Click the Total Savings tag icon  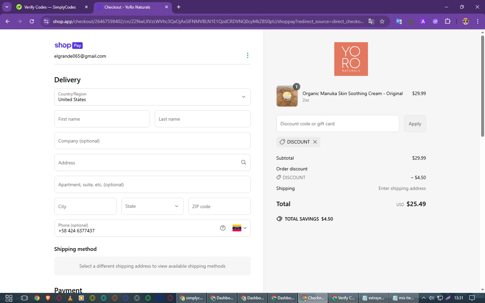279,219
